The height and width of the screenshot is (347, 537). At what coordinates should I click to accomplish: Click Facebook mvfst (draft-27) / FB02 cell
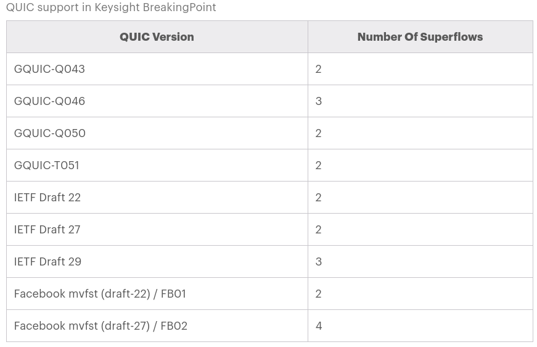click(x=100, y=326)
